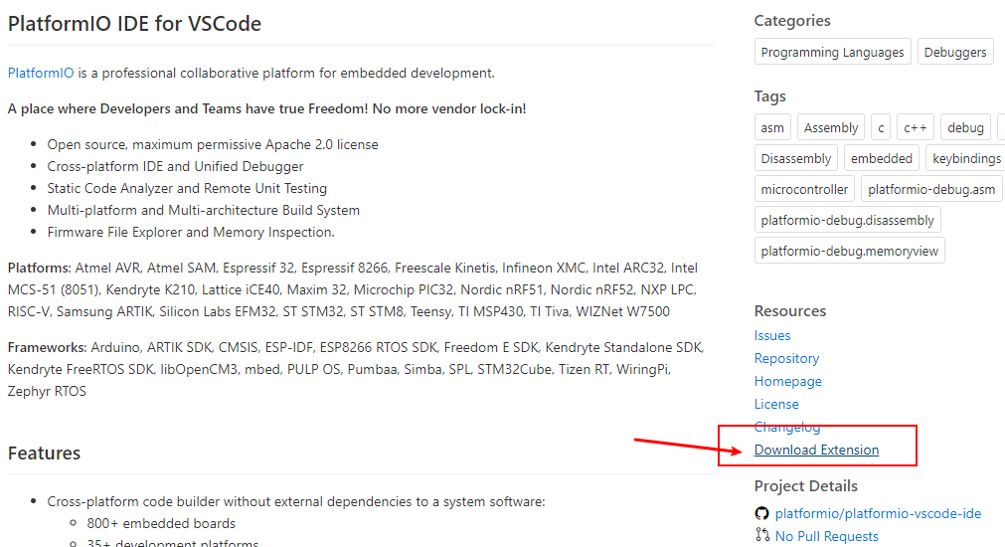This screenshot has width=1005, height=547.
Task: Select the Debuggers category
Action: [x=955, y=52]
